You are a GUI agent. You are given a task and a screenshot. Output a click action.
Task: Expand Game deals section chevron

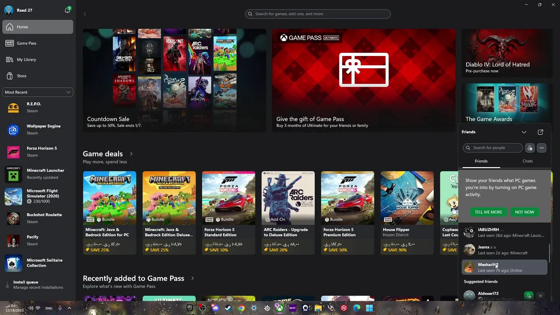131,154
